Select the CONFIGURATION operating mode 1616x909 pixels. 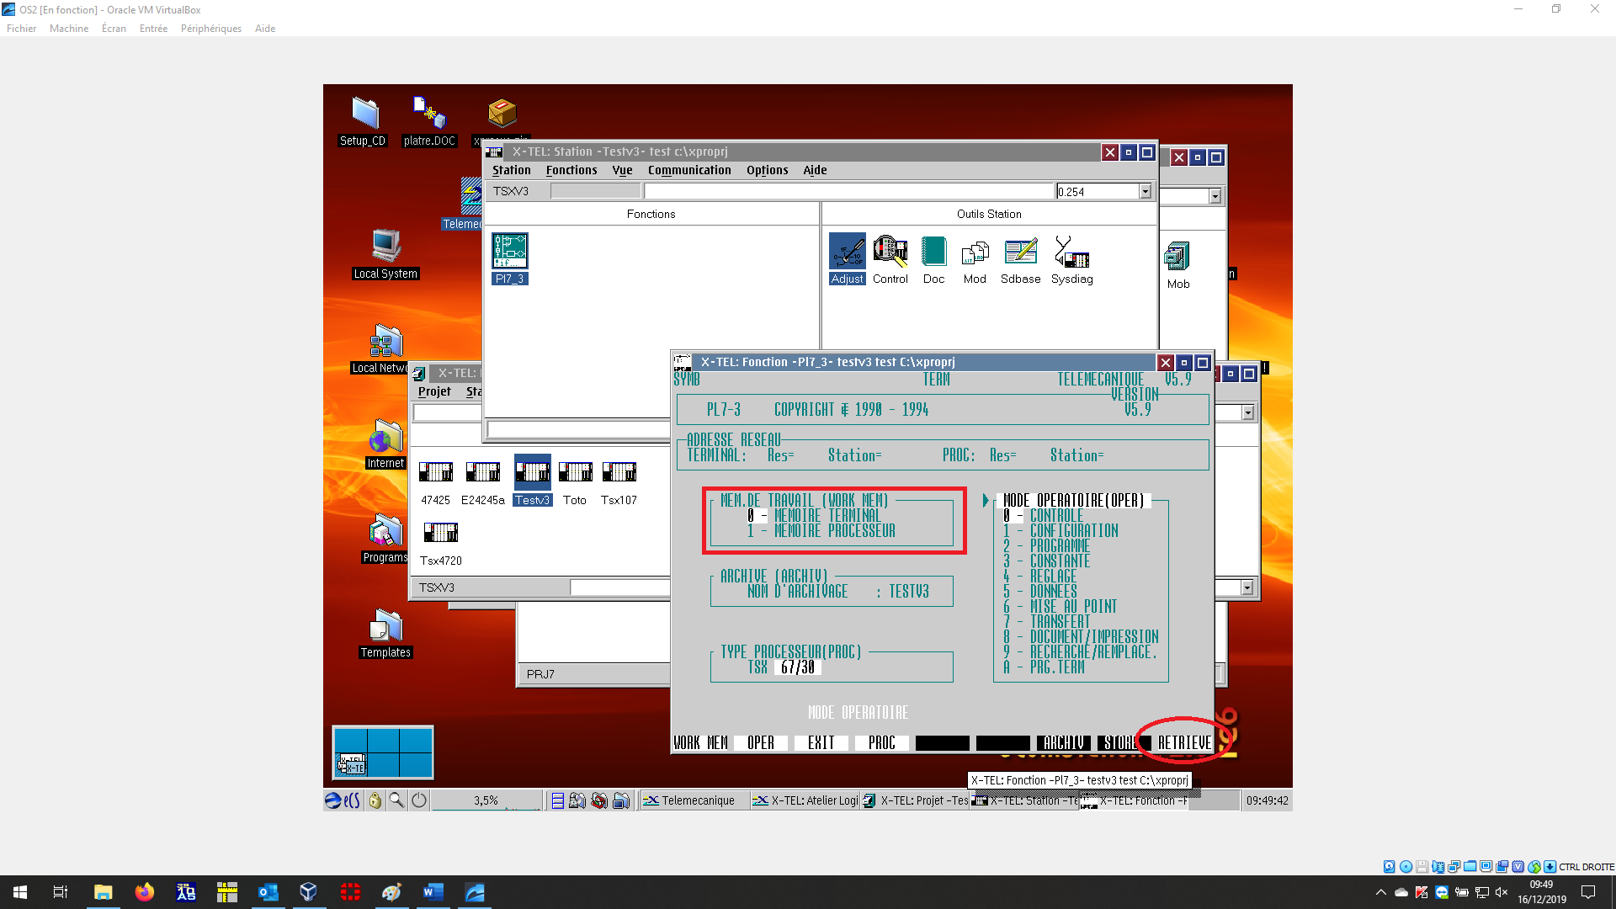pyautogui.click(x=1073, y=531)
